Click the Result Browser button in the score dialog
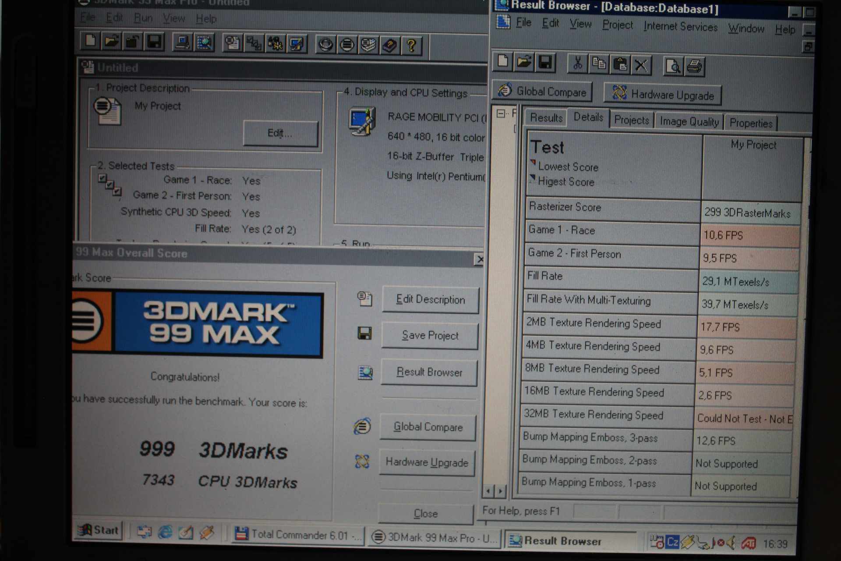This screenshot has width=841, height=561. pyautogui.click(x=429, y=372)
